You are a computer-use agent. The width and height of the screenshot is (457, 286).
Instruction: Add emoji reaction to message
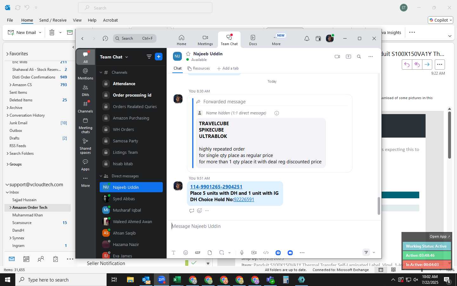pos(199,211)
